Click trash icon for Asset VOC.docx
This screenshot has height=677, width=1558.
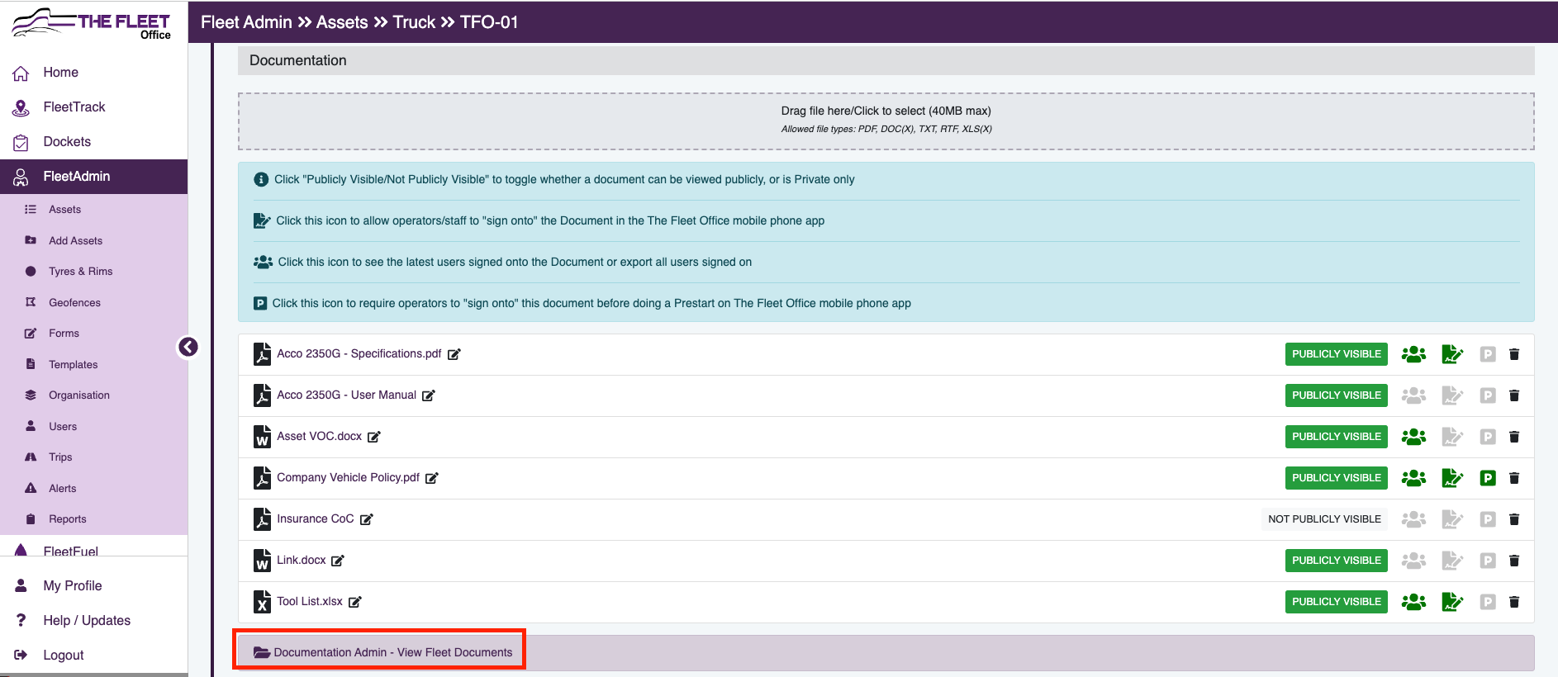[x=1514, y=437]
